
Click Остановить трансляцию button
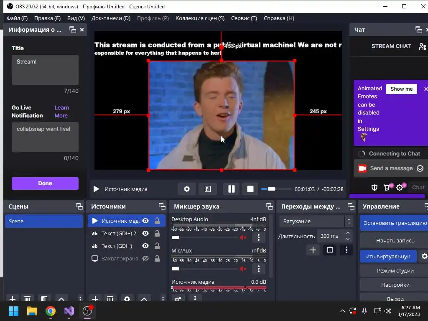point(394,223)
